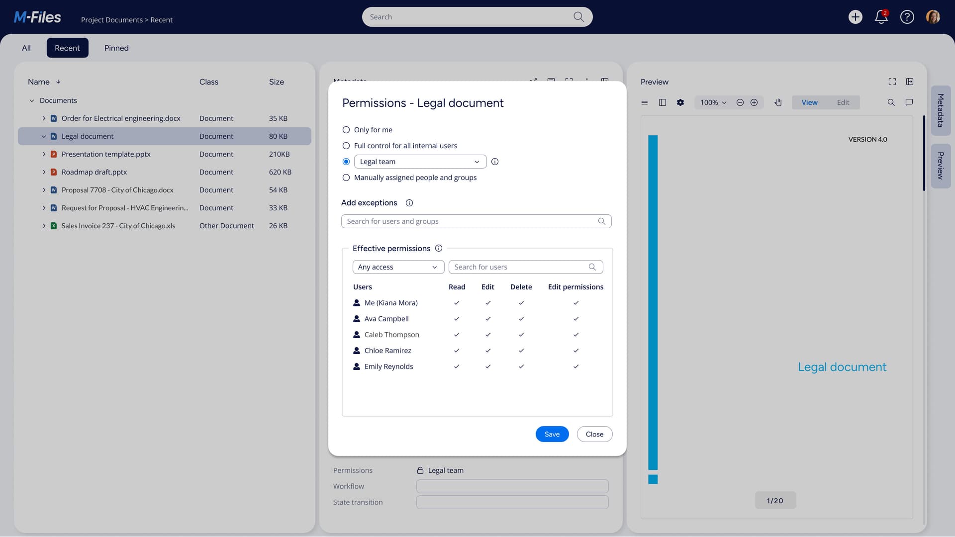Open the preview comments icon
This screenshot has width=955, height=537.
point(909,102)
